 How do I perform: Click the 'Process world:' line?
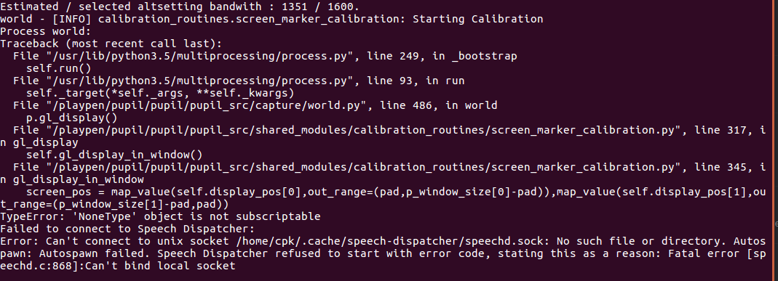coord(46,31)
